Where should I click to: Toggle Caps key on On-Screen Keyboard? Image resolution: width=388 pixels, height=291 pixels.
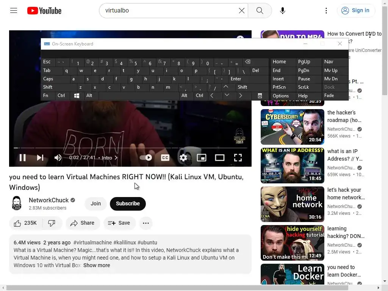click(56, 79)
